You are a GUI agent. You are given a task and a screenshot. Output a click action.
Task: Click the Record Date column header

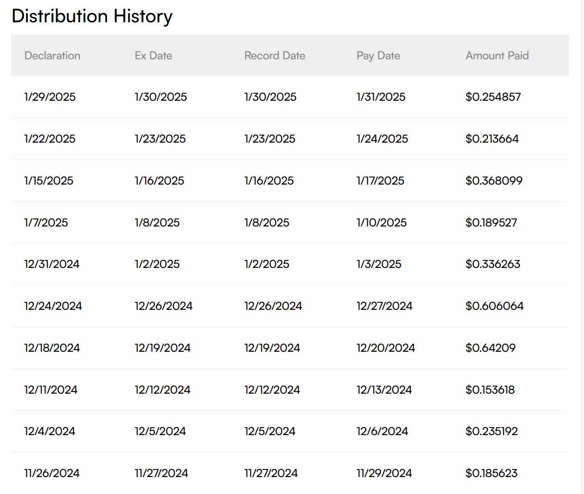click(275, 56)
